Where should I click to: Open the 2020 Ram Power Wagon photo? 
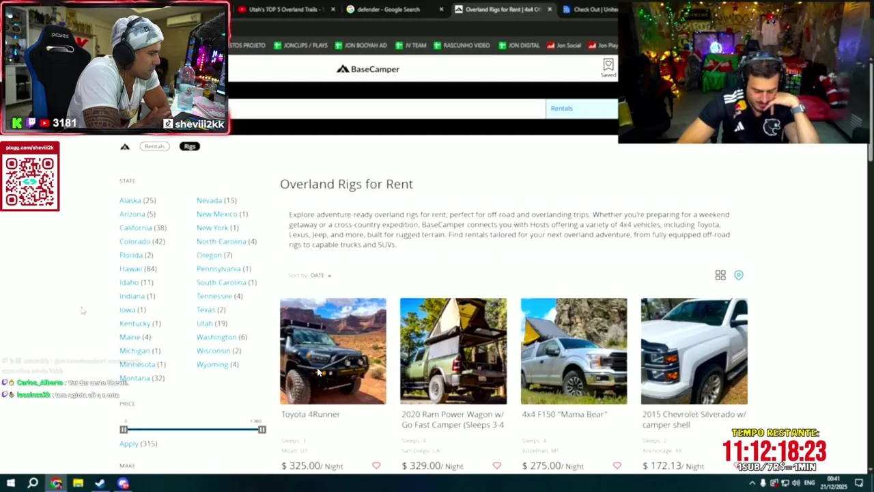453,351
